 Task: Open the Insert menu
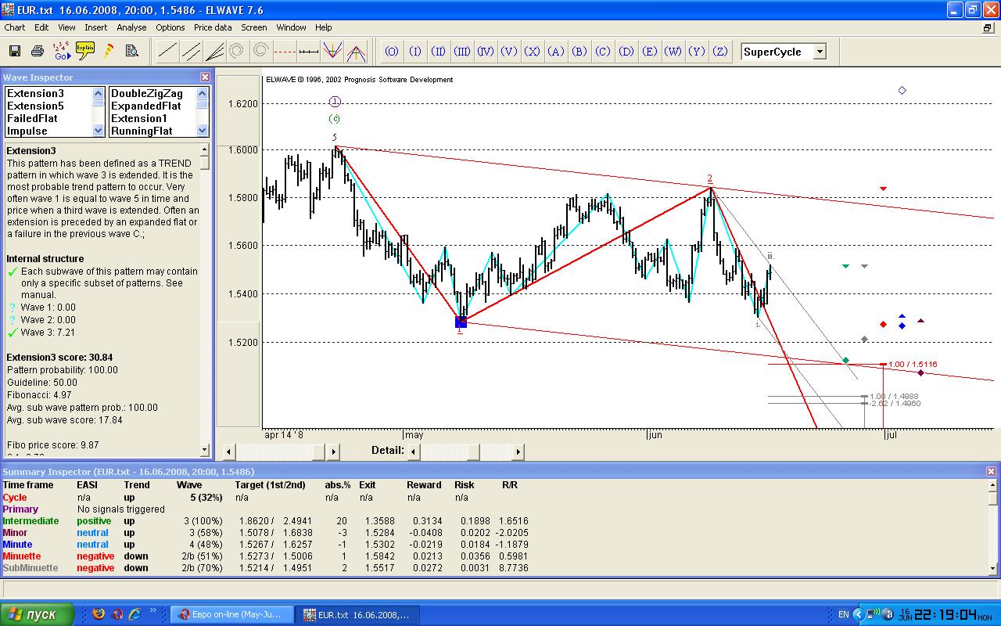coord(96,27)
